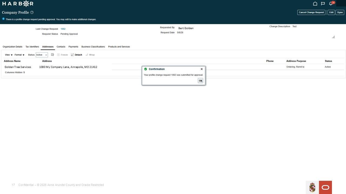The width and height of the screenshot is (346, 194).
Task: Click the Wrap toolbar button
Action: point(90,55)
